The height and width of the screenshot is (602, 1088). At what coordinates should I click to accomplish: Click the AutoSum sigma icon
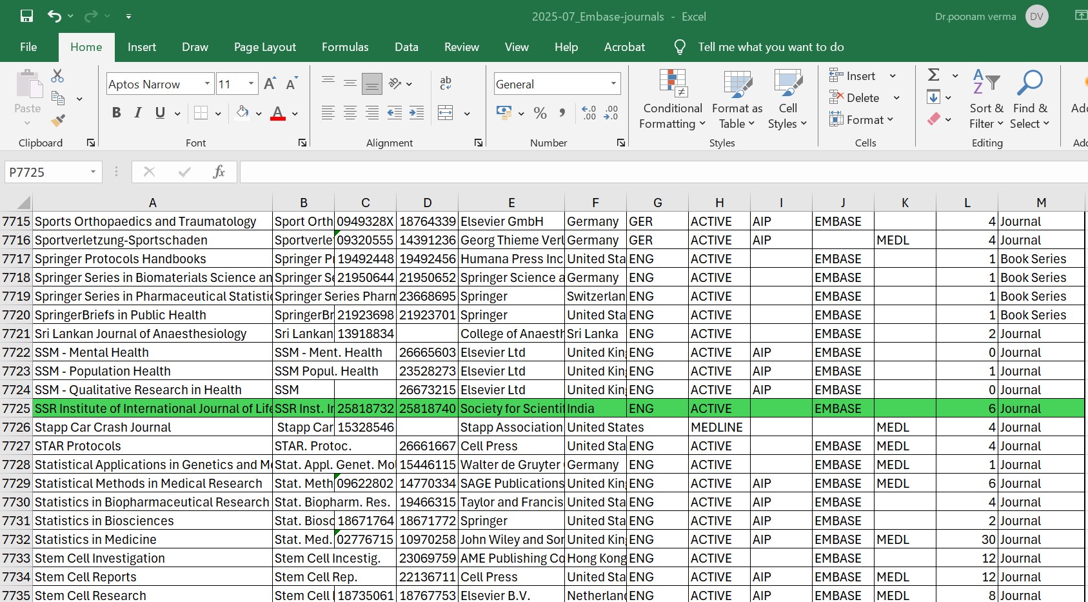[933, 75]
